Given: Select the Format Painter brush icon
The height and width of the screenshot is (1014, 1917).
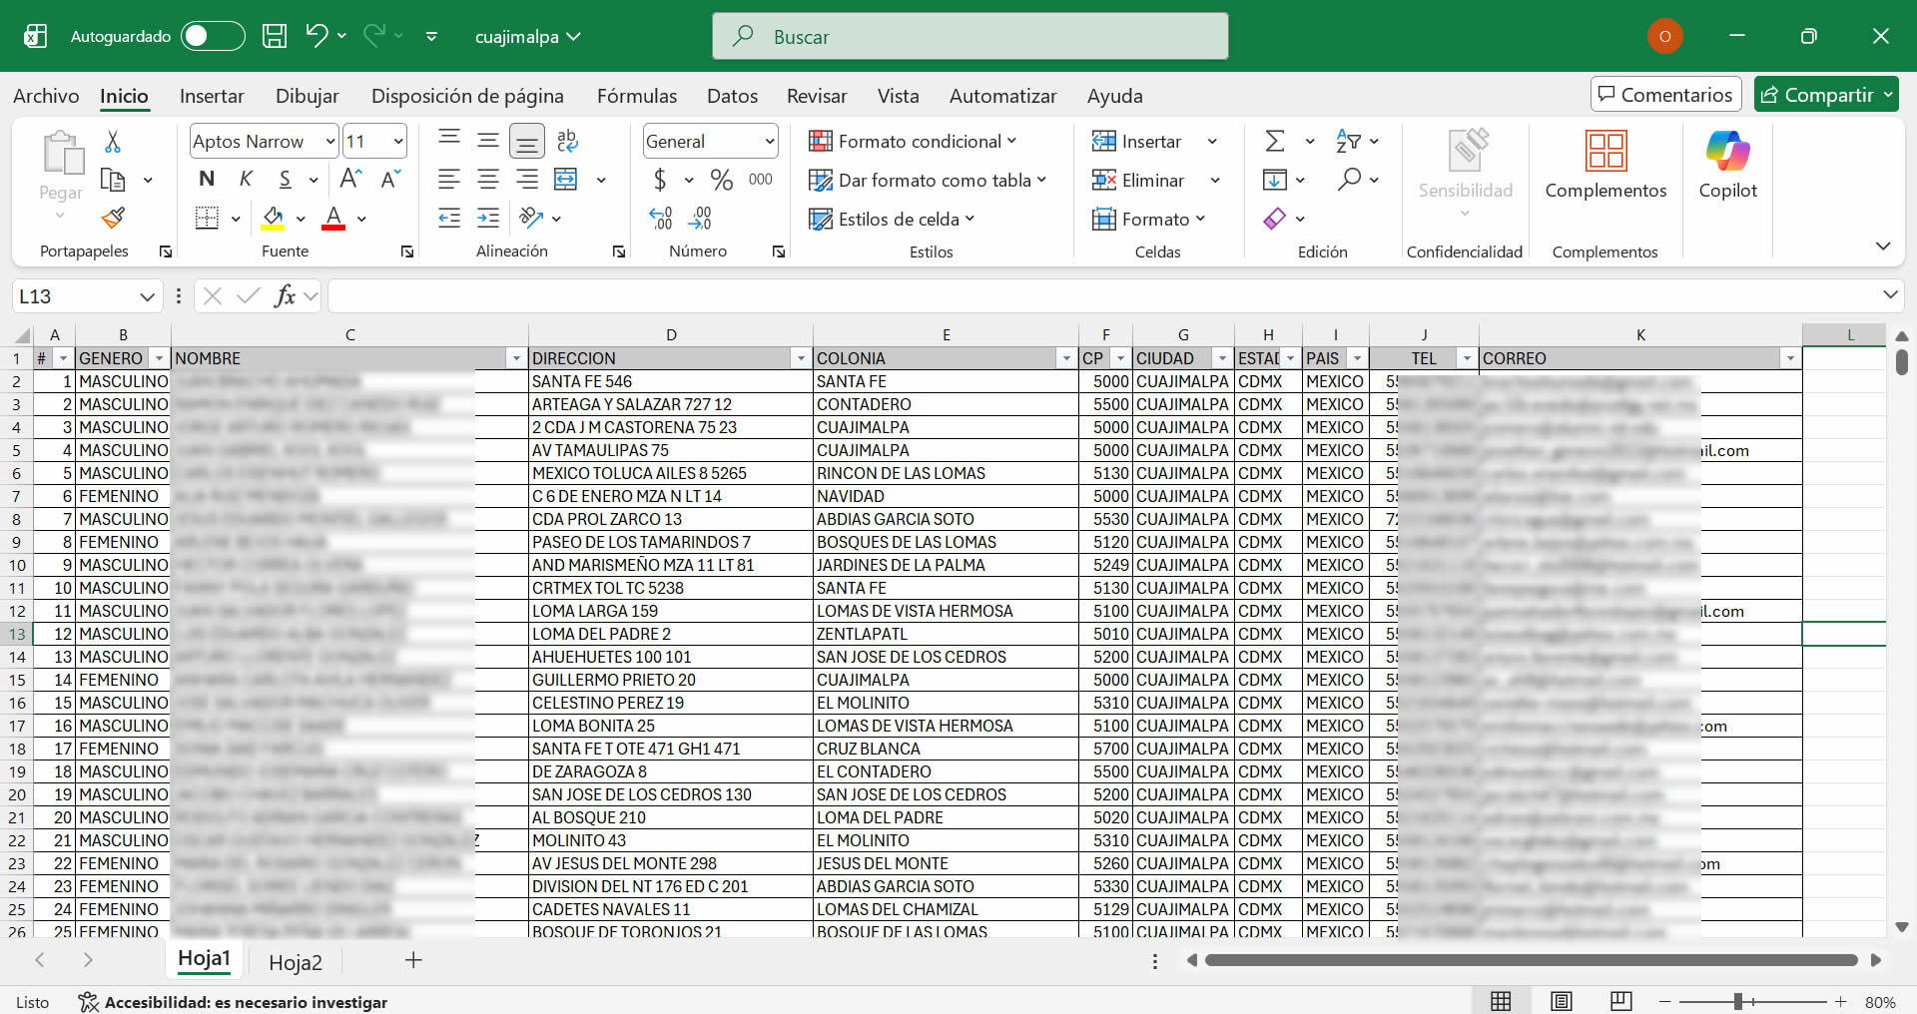Looking at the screenshot, I should tap(113, 218).
